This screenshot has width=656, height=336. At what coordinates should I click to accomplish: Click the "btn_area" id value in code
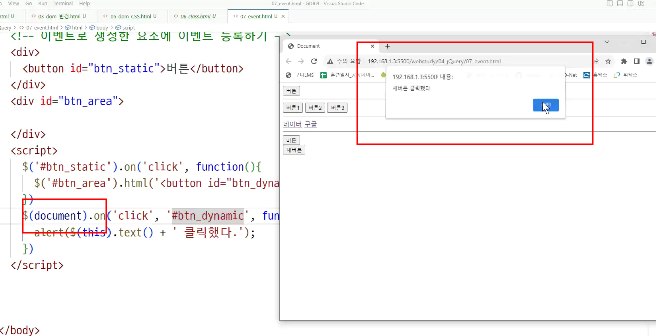click(x=87, y=101)
